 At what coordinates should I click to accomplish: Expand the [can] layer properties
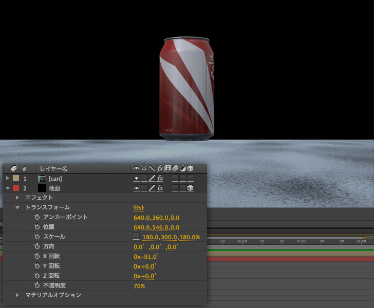[x=7, y=179]
